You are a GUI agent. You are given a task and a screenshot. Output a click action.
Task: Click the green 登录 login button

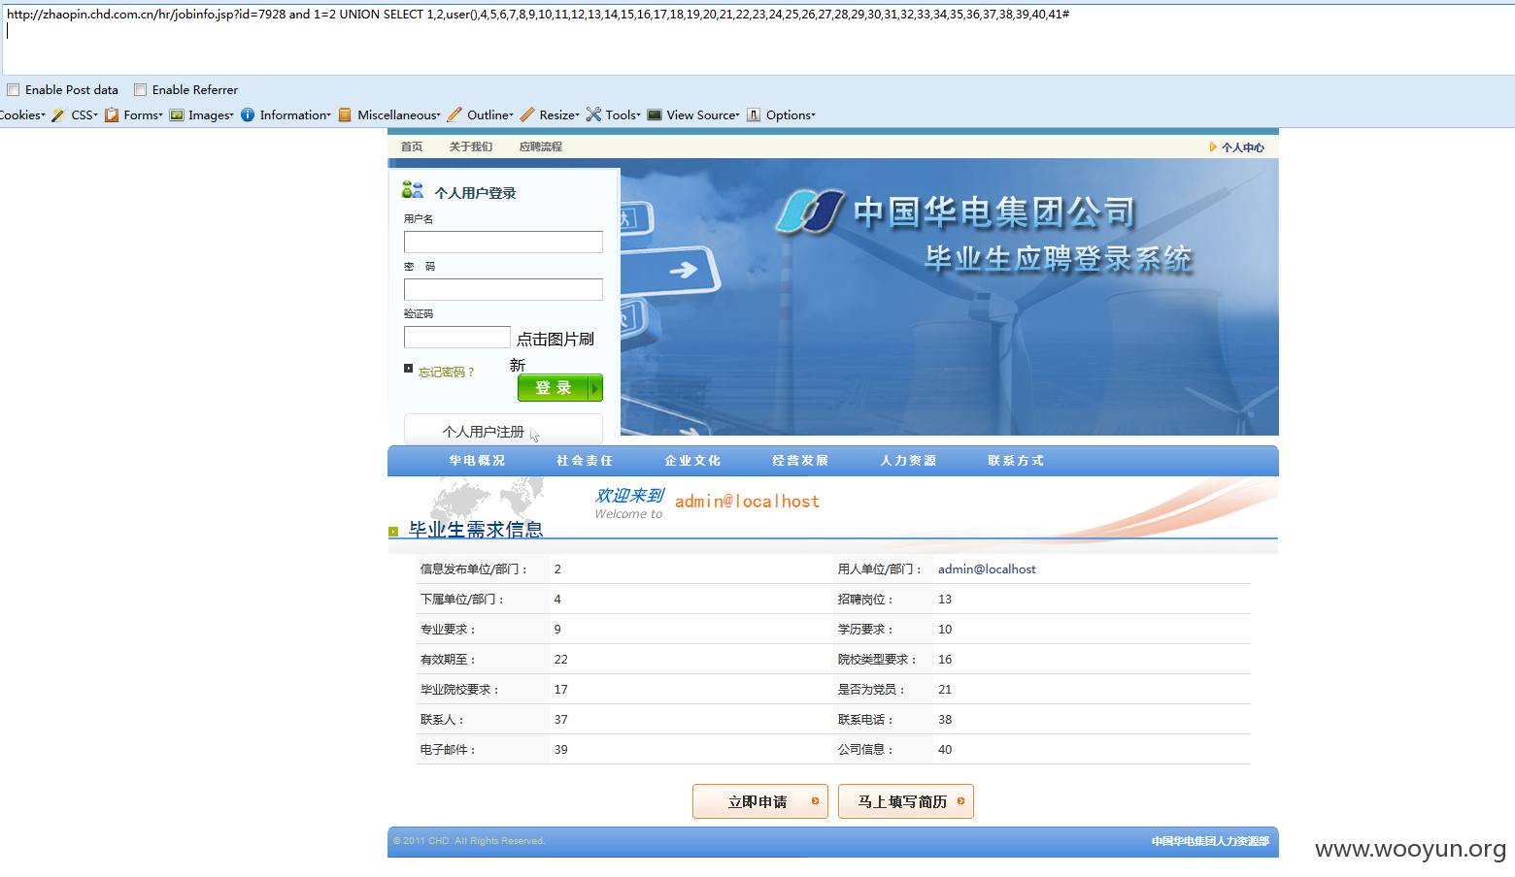[560, 388]
